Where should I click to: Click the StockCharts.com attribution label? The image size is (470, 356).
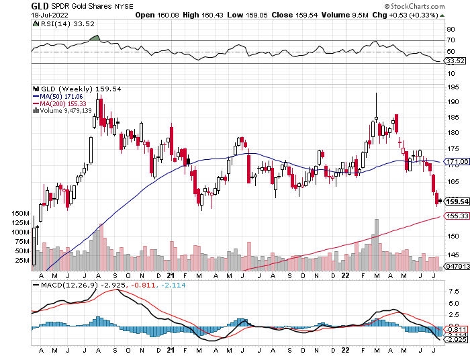414,6
